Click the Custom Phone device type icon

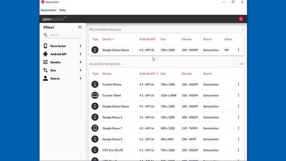coord(95,85)
